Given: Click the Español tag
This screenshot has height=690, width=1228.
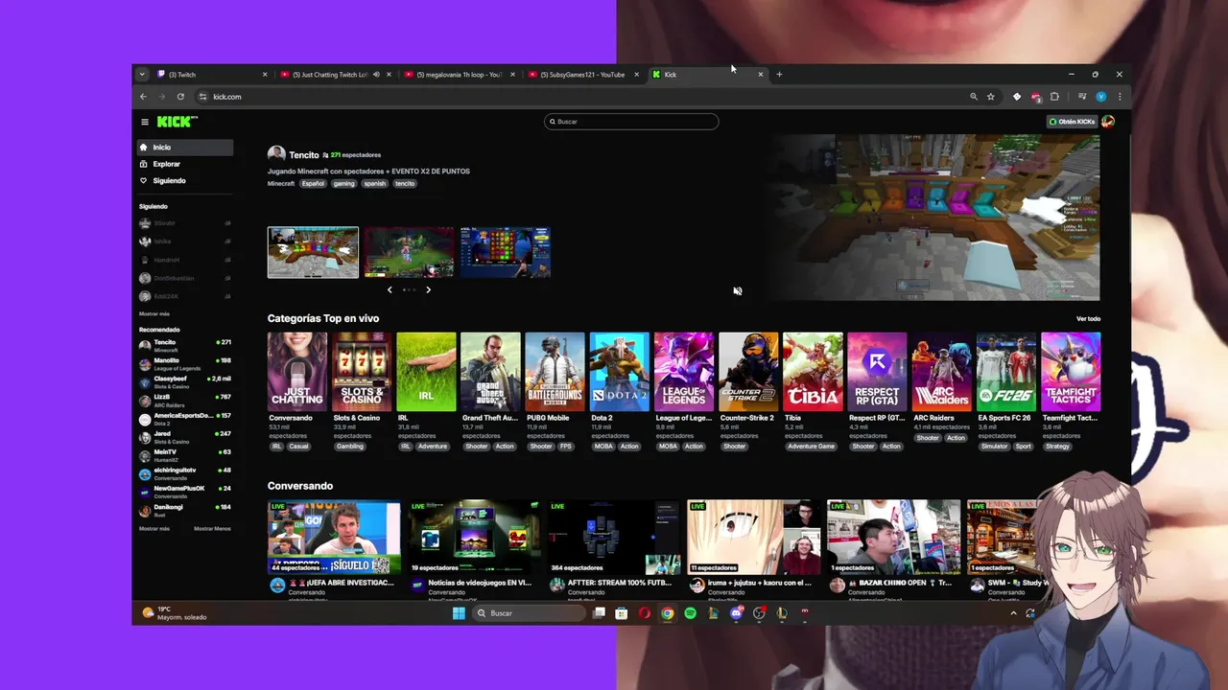Looking at the screenshot, I should (313, 183).
